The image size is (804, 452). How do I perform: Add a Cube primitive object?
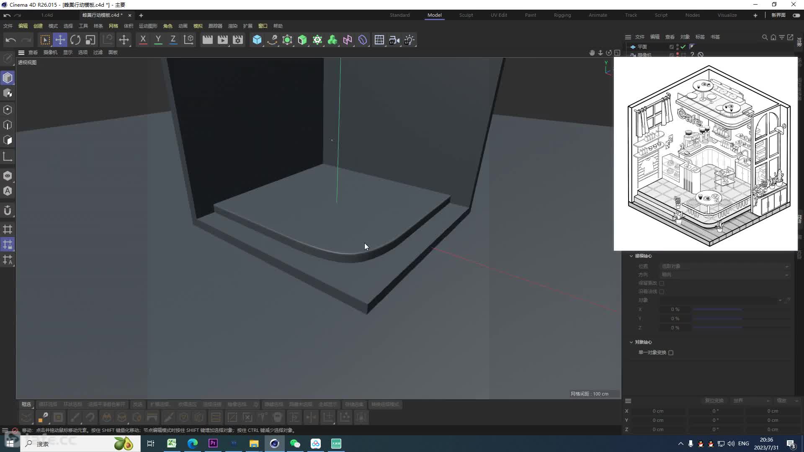[x=257, y=40]
